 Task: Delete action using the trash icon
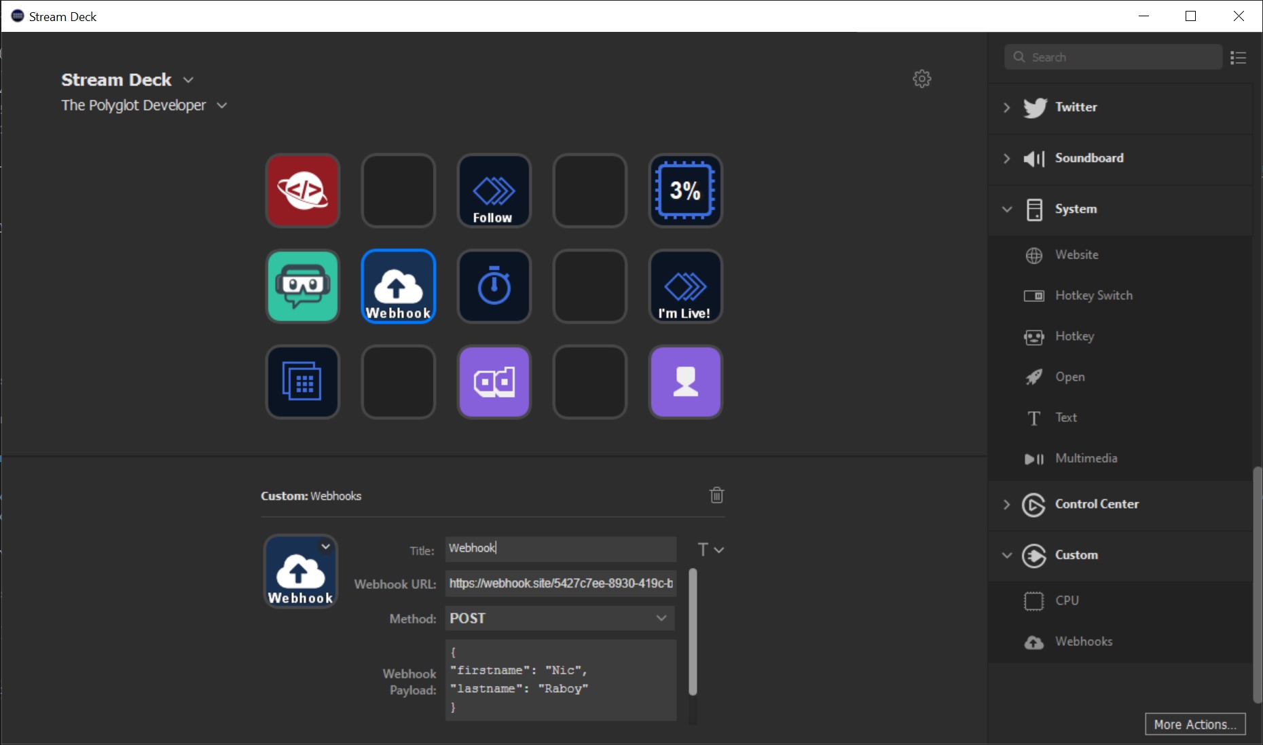716,495
